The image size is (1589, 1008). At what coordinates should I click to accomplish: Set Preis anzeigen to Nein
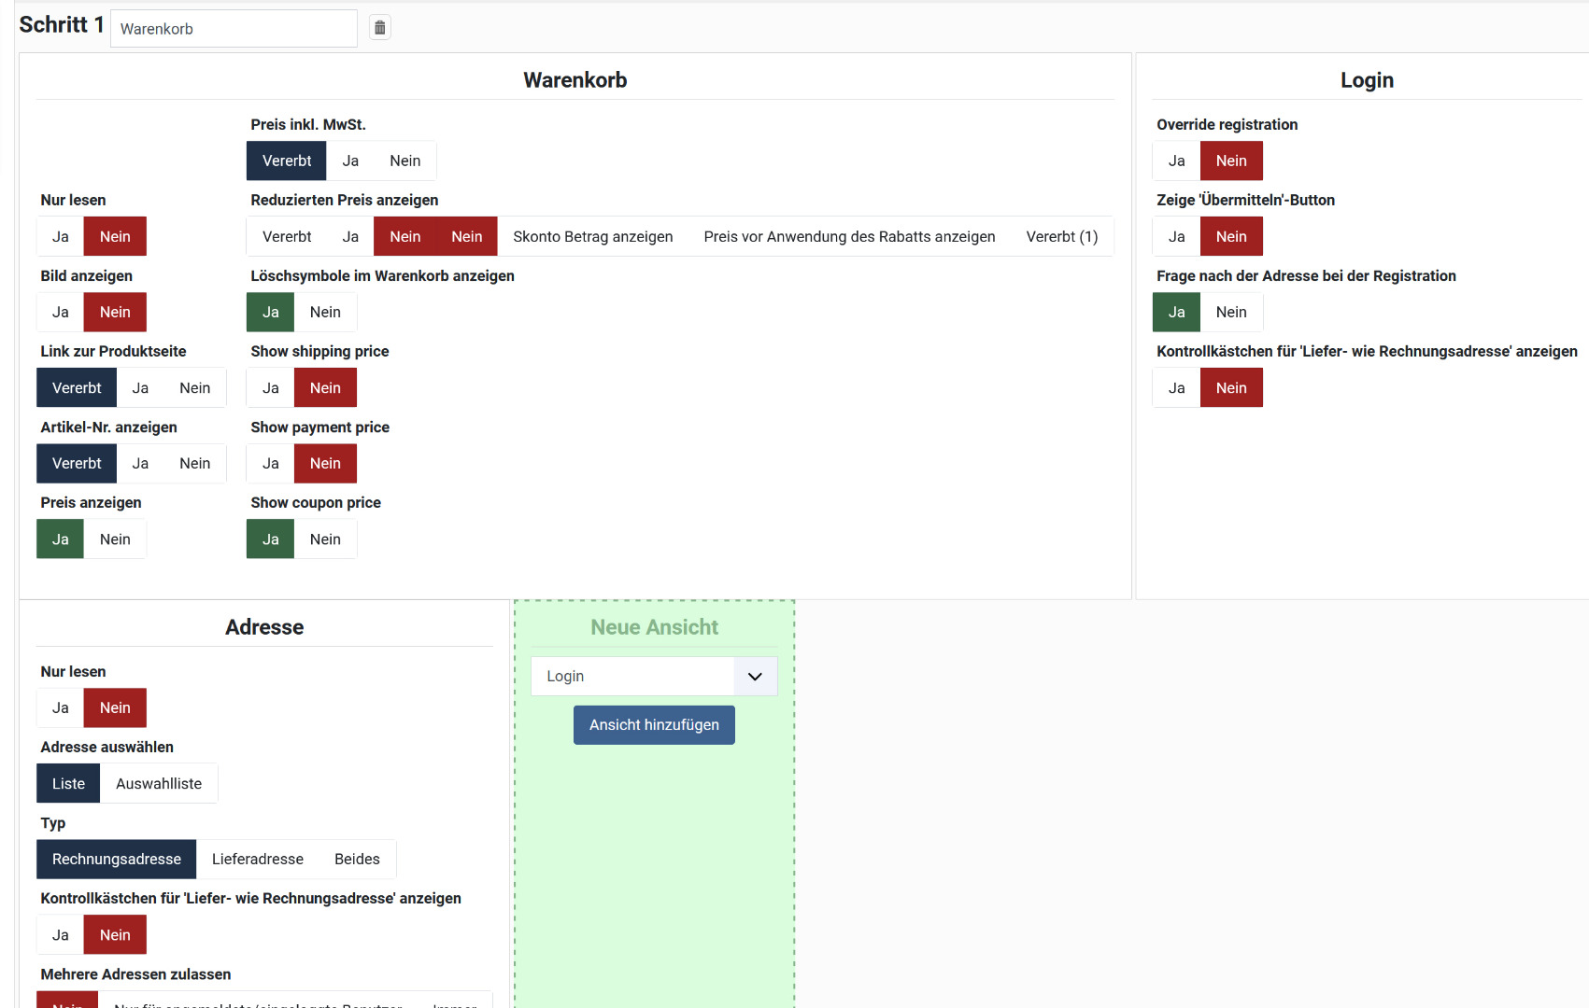point(115,539)
